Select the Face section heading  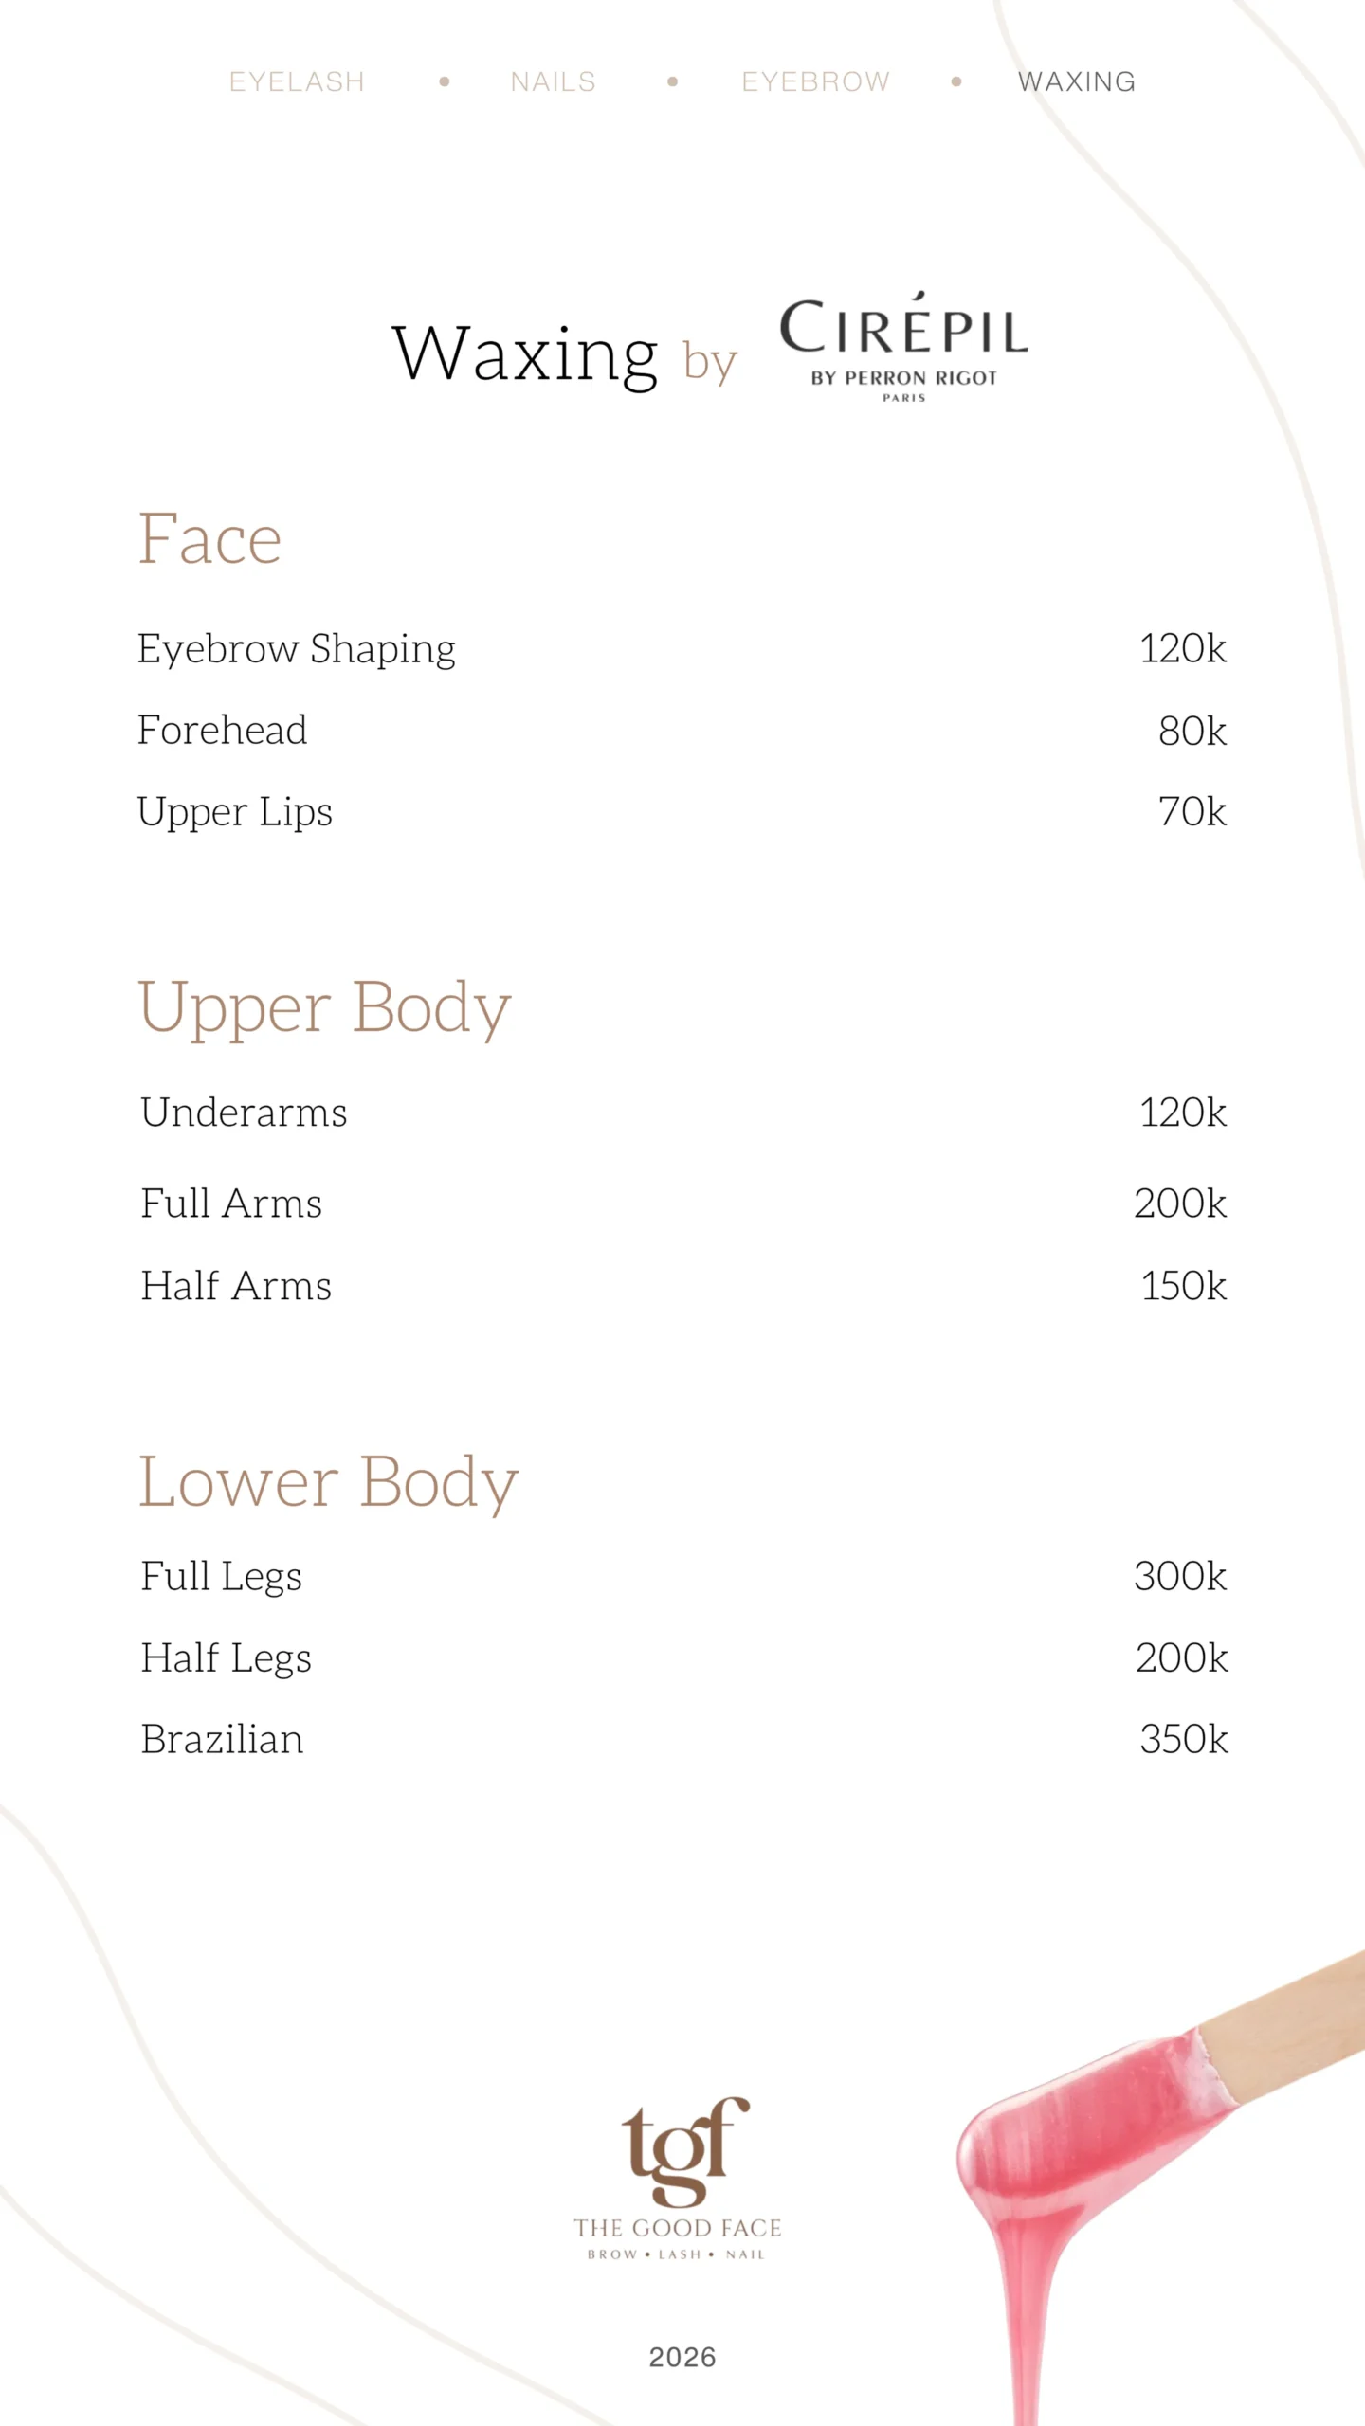pyautogui.click(x=209, y=539)
